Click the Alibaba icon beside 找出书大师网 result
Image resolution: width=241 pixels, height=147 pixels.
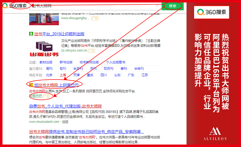click(31, 85)
